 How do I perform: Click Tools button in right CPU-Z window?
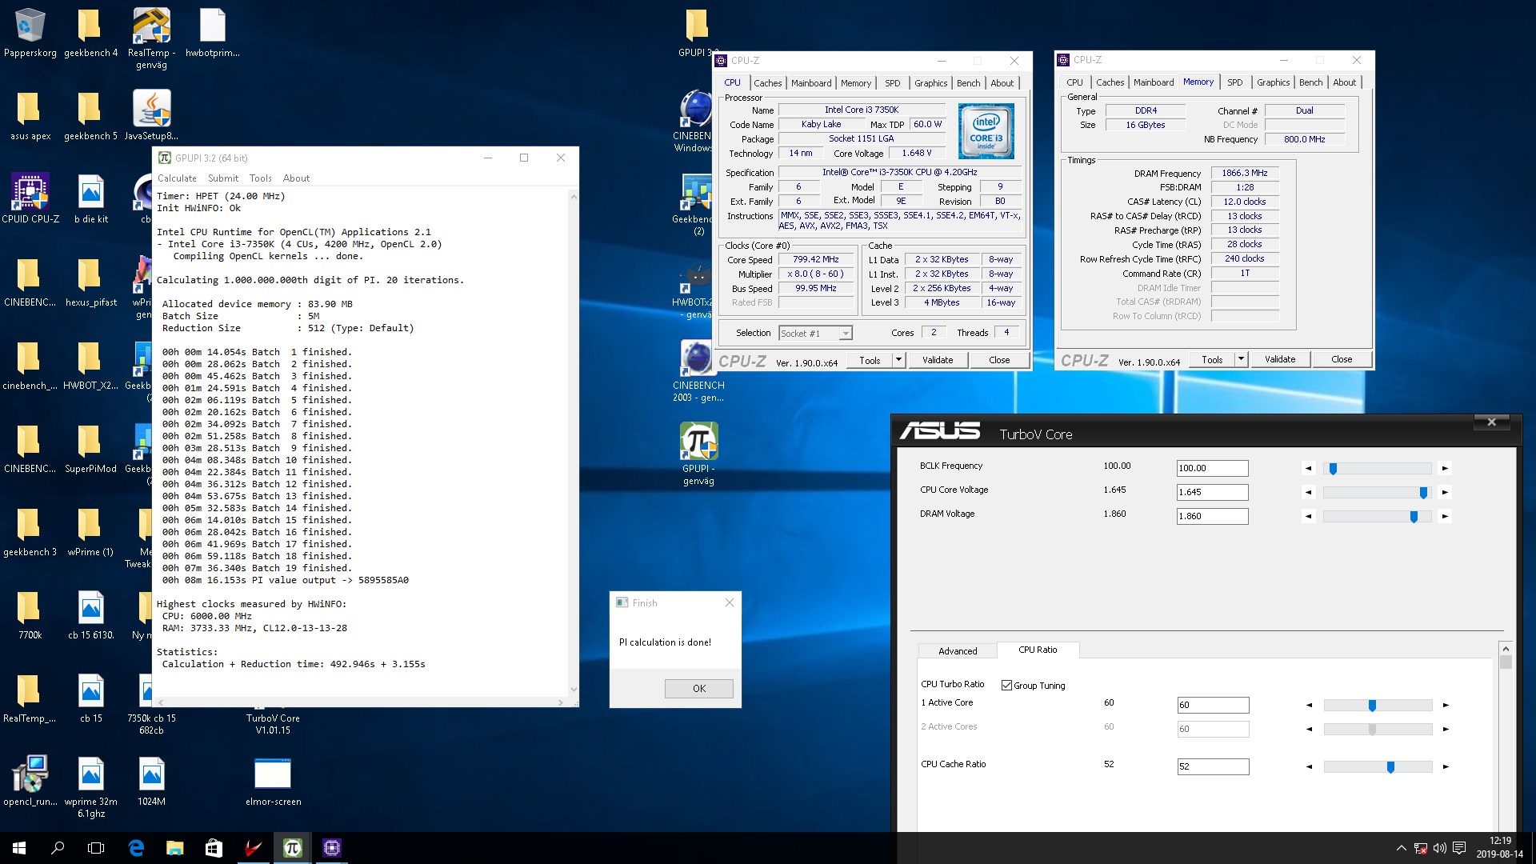click(x=1211, y=359)
